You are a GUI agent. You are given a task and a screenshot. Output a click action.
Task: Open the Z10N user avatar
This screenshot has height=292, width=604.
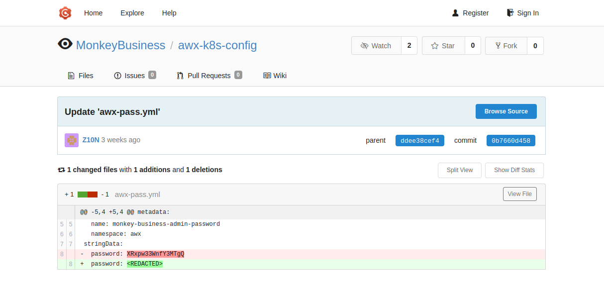pos(71,140)
